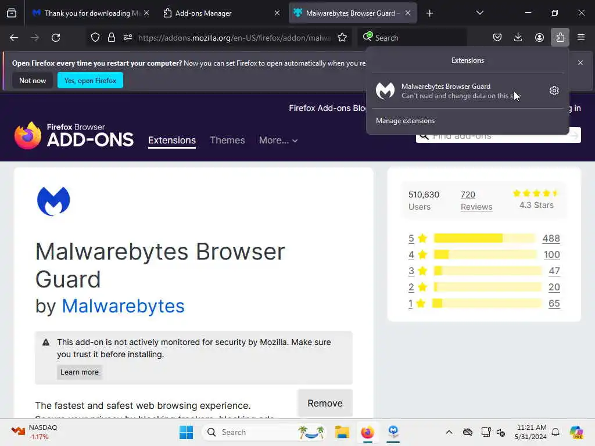Switch to Thank you for downloading tab
Viewport: 595px width, 446px height.
click(87, 13)
